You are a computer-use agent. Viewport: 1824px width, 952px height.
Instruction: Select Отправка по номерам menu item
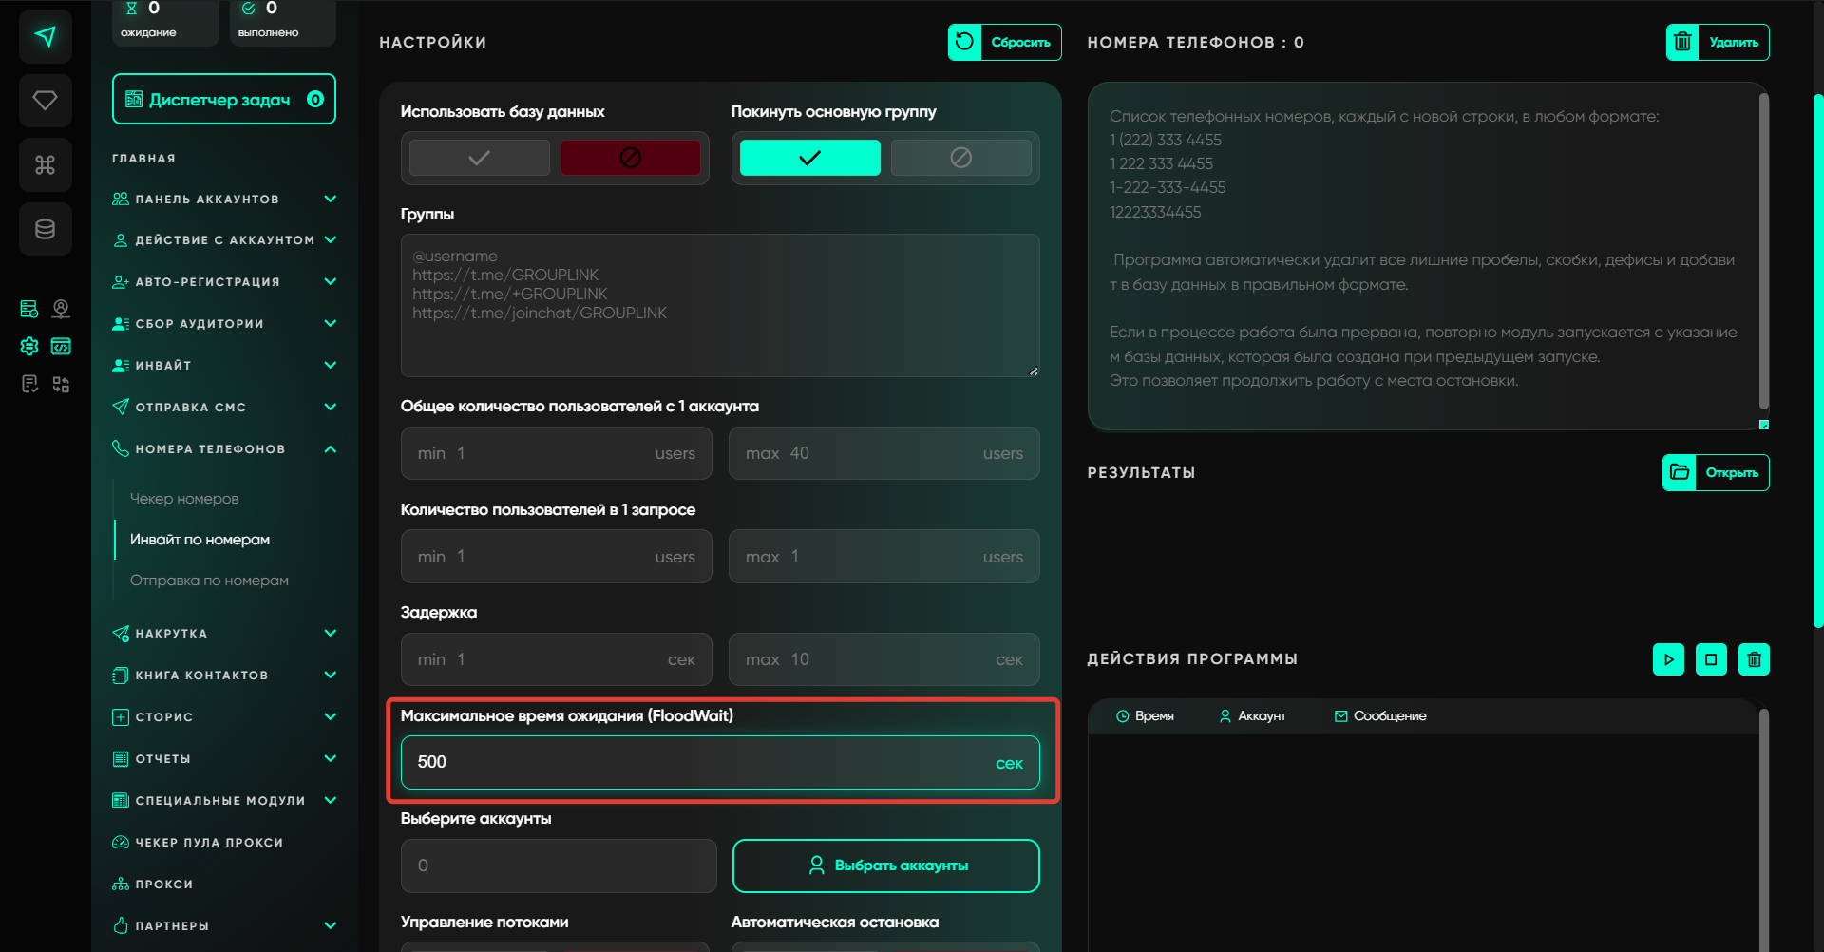click(209, 581)
